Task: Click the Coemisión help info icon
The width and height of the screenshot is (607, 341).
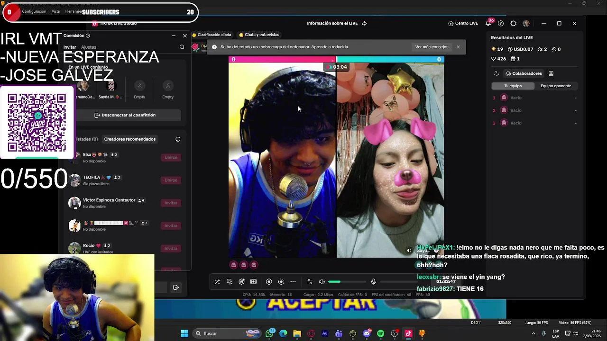Action: pyautogui.click(x=88, y=36)
